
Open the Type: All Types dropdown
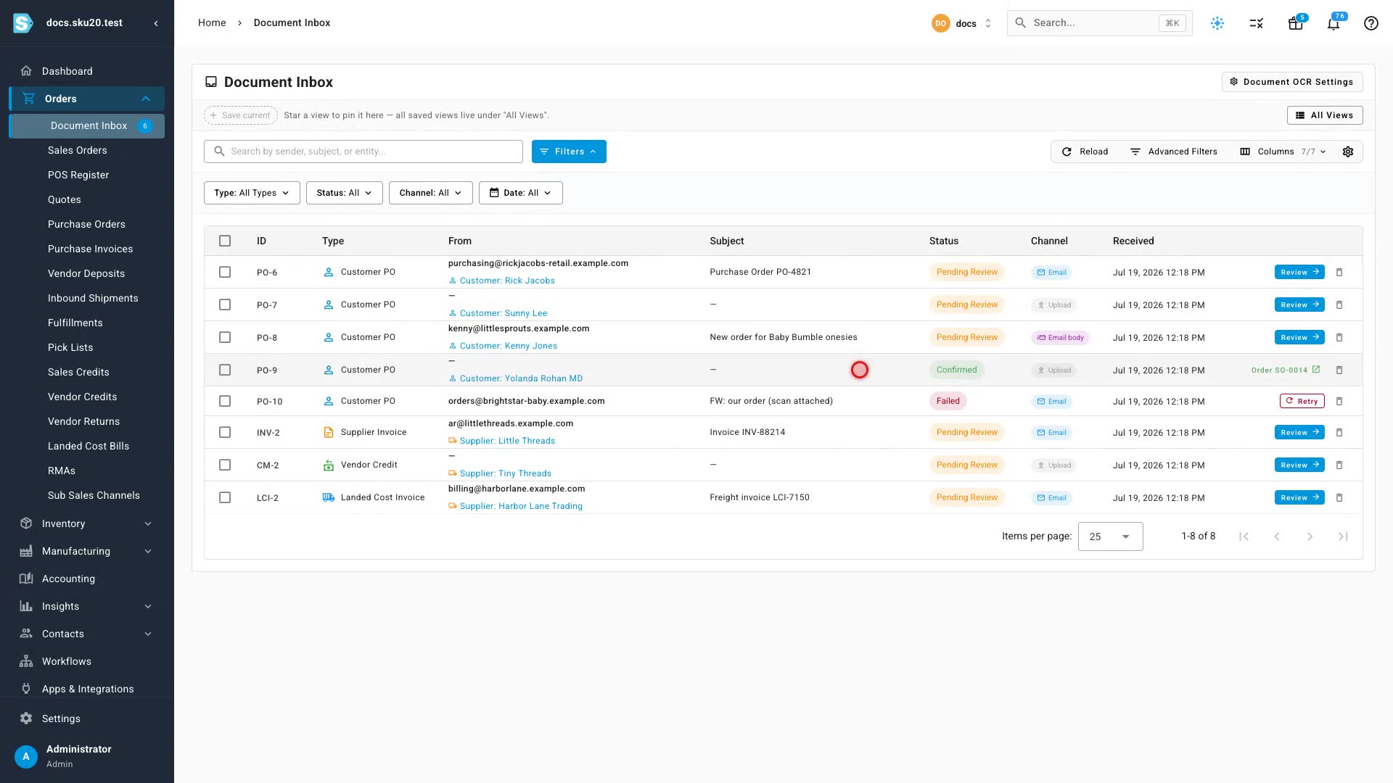[x=252, y=193]
